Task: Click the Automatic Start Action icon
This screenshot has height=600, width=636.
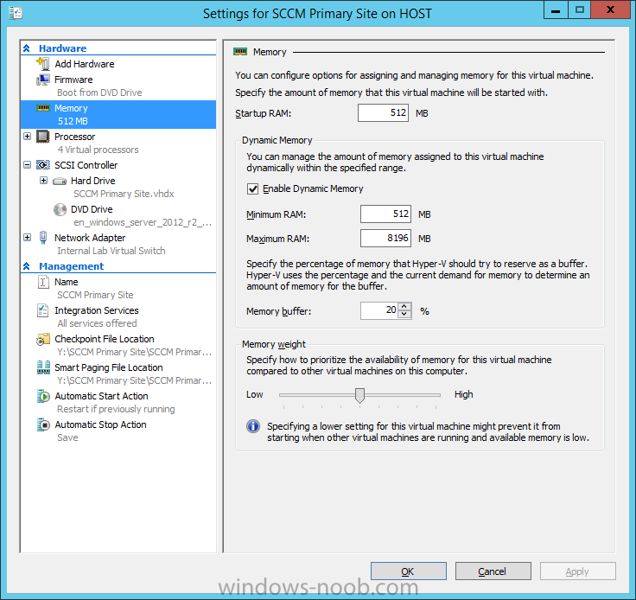Action: click(x=43, y=396)
